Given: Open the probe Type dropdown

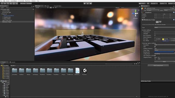Looking at the screenshot, I should 165,27.
